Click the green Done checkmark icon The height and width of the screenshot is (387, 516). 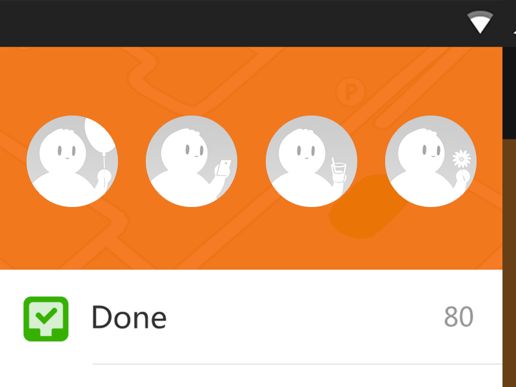(x=46, y=319)
